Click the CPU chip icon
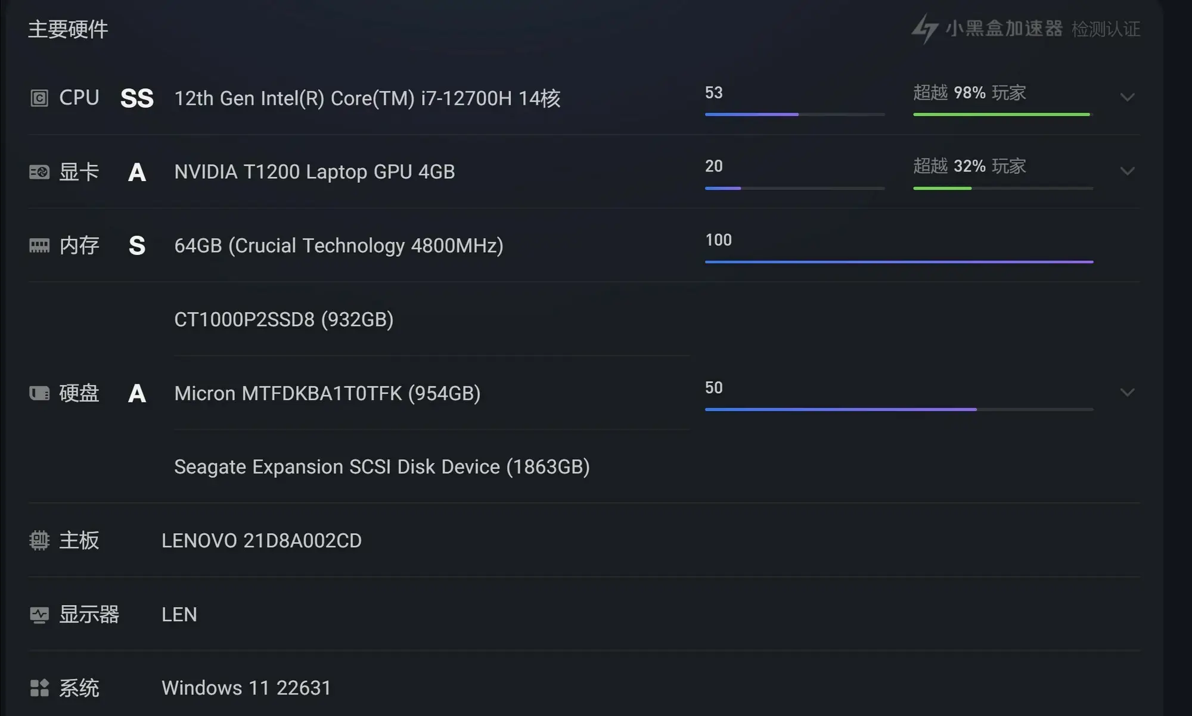Image resolution: width=1192 pixels, height=716 pixels. [39, 98]
